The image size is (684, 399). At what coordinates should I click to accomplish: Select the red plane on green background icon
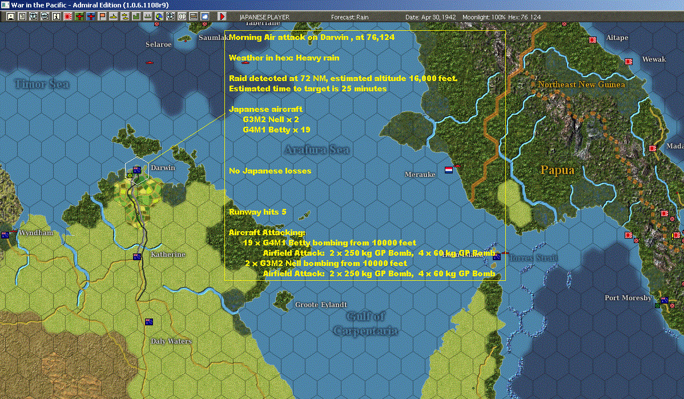[x=79, y=17]
